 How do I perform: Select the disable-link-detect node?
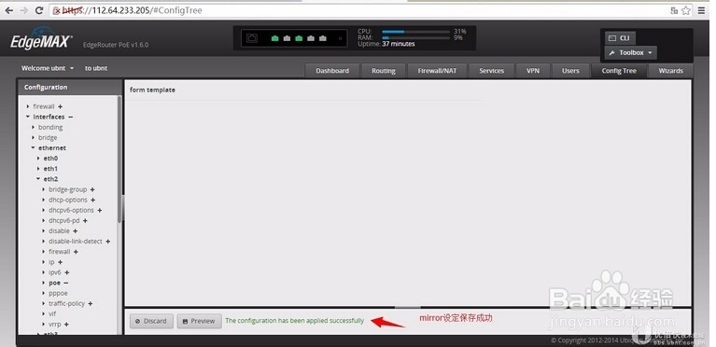point(76,242)
